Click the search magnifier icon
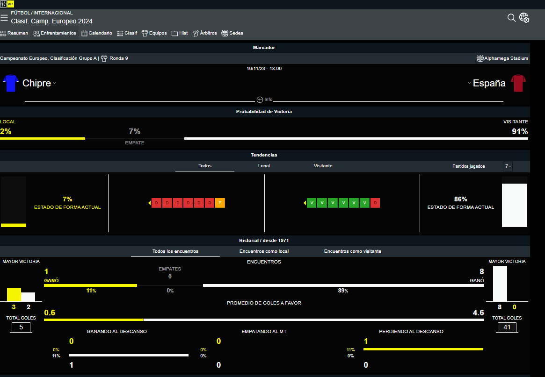The image size is (545, 377). (511, 18)
